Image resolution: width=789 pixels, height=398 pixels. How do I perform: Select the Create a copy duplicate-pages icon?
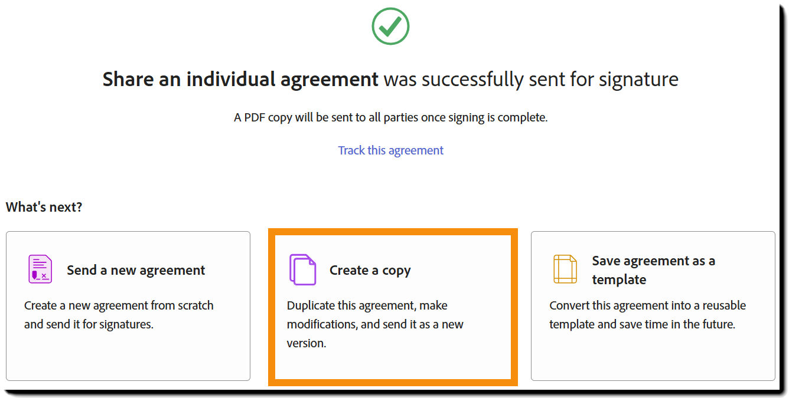(x=303, y=269)
